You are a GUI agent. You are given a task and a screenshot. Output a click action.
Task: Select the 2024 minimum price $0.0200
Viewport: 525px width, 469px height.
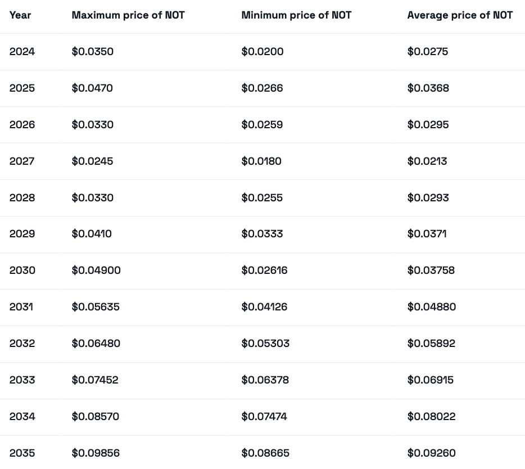[x=262, y=52]
